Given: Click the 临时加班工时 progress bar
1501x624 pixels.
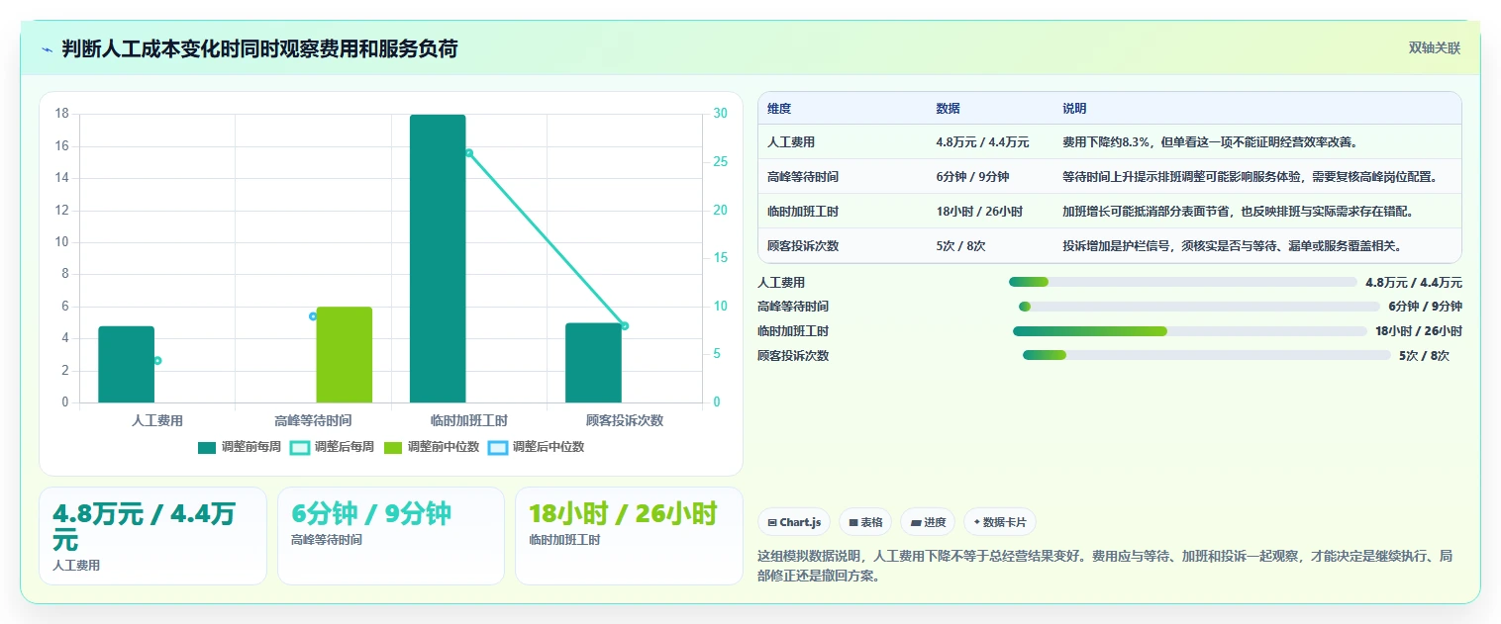Looking at the screenshot, I should click(1189, 331).
